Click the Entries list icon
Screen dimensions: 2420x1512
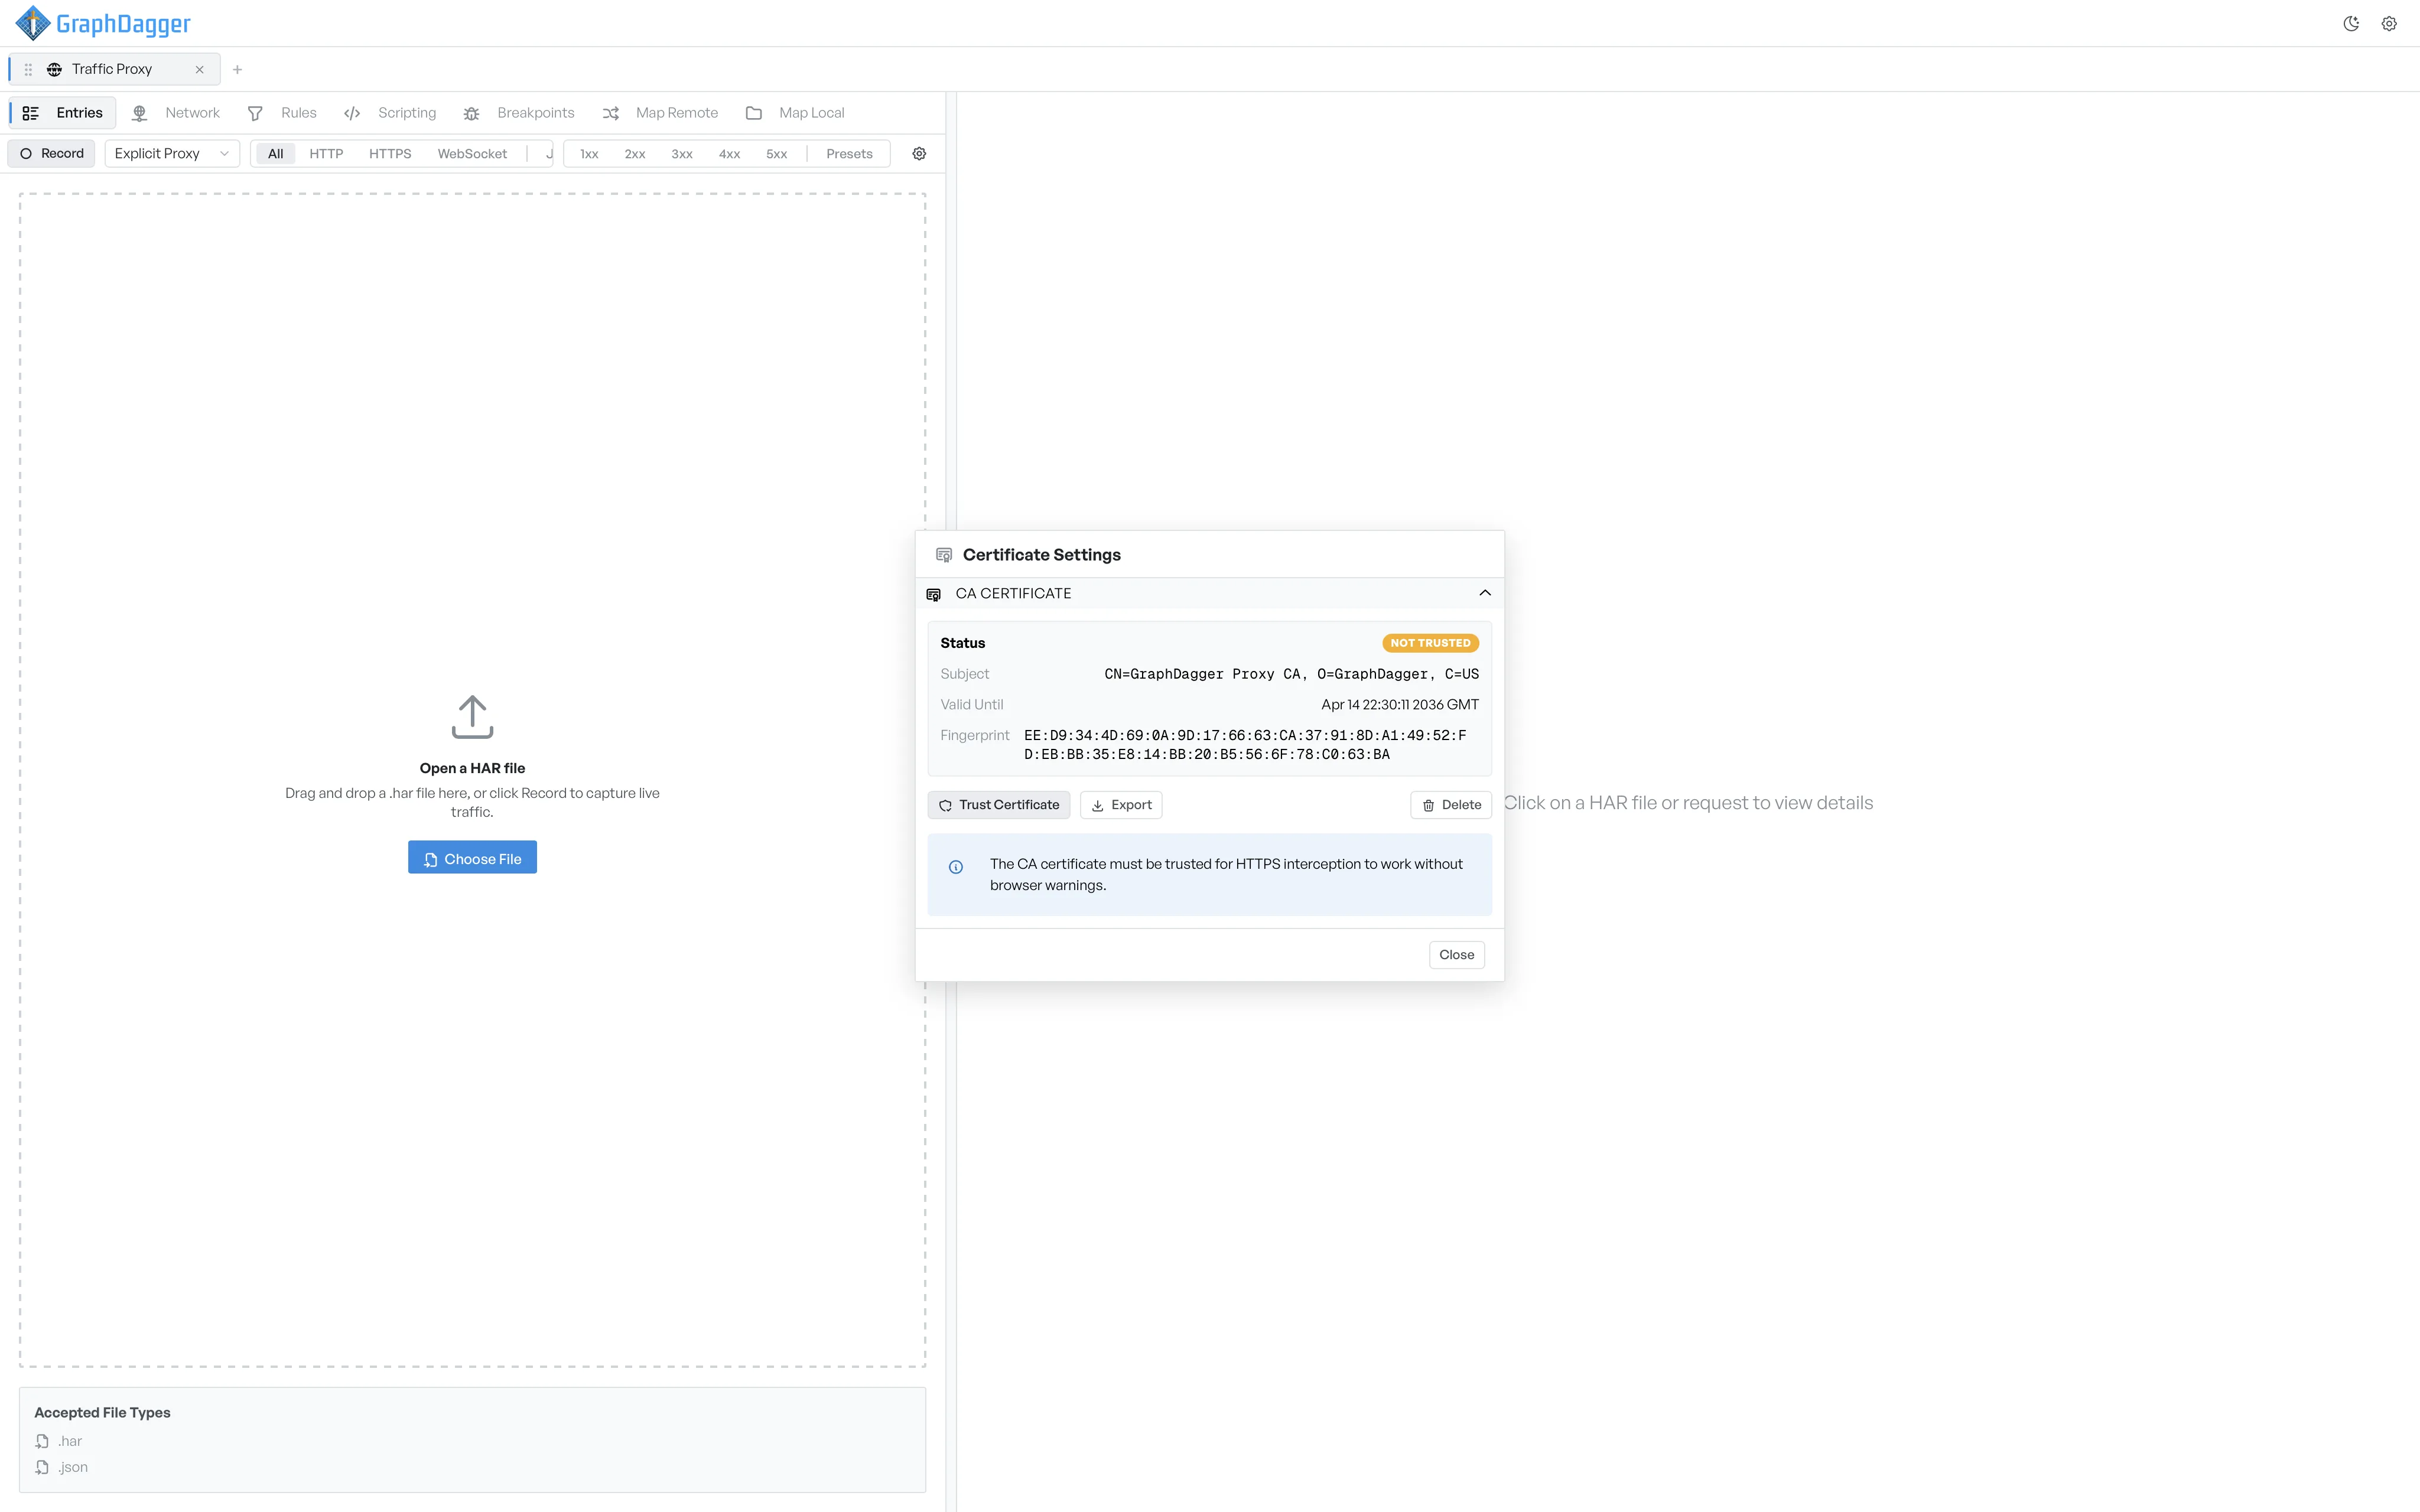tap(31, 113)
